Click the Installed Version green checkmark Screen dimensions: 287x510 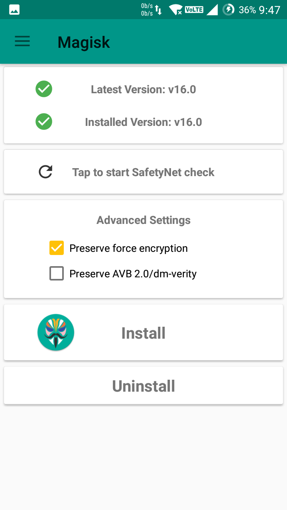click(x=44, y=122)
